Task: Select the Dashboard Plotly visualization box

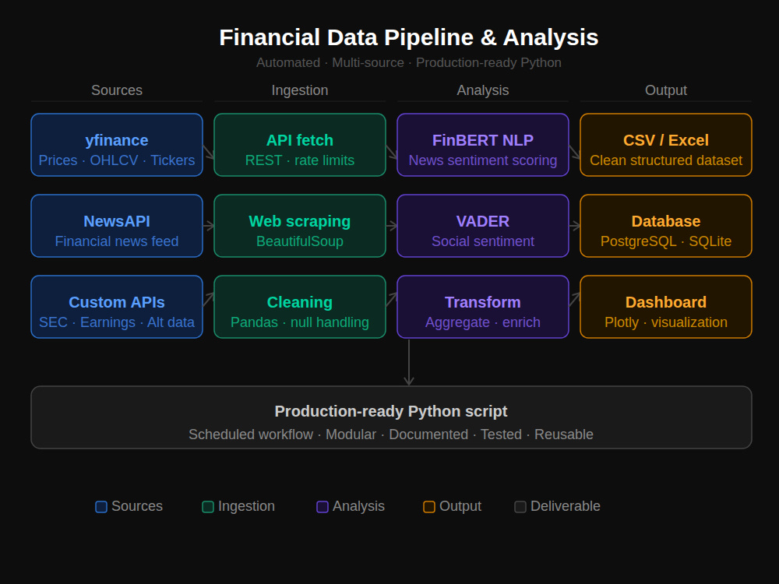Action: click(x=666, y=307)
